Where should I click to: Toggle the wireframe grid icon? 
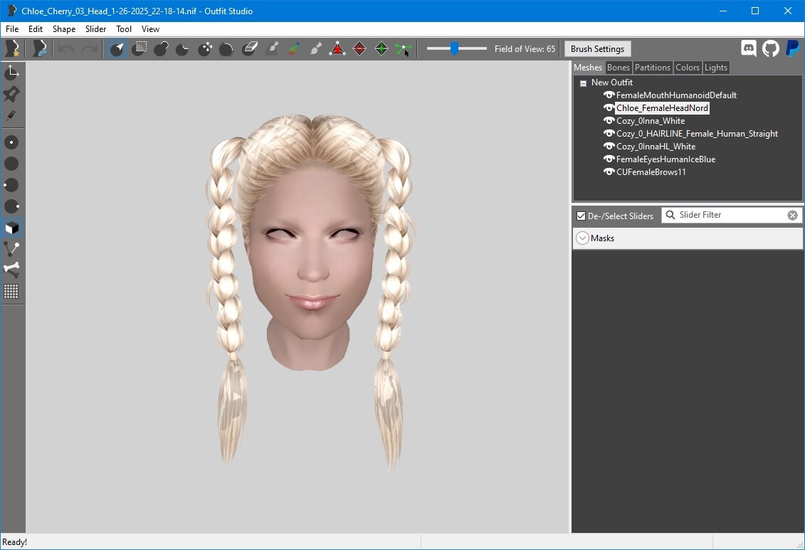coord(11,292)
